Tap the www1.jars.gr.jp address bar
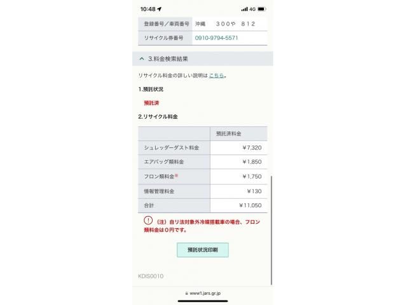Screen dimensions: 407x305 [x=203, y=294]
